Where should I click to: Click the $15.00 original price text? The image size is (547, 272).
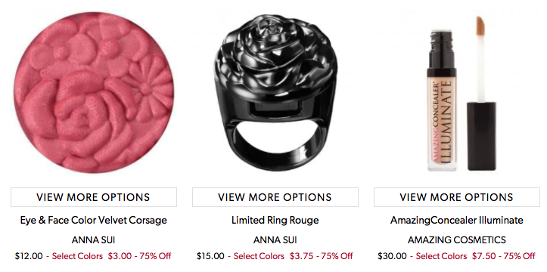pos(210,256)
